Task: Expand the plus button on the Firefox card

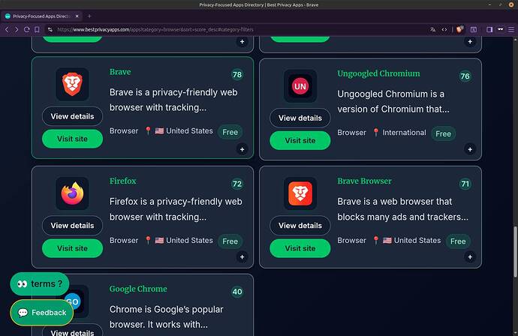Action: point(242,256)
